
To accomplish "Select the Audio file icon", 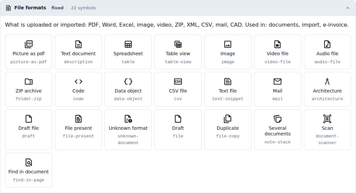I will coord(327,44).
